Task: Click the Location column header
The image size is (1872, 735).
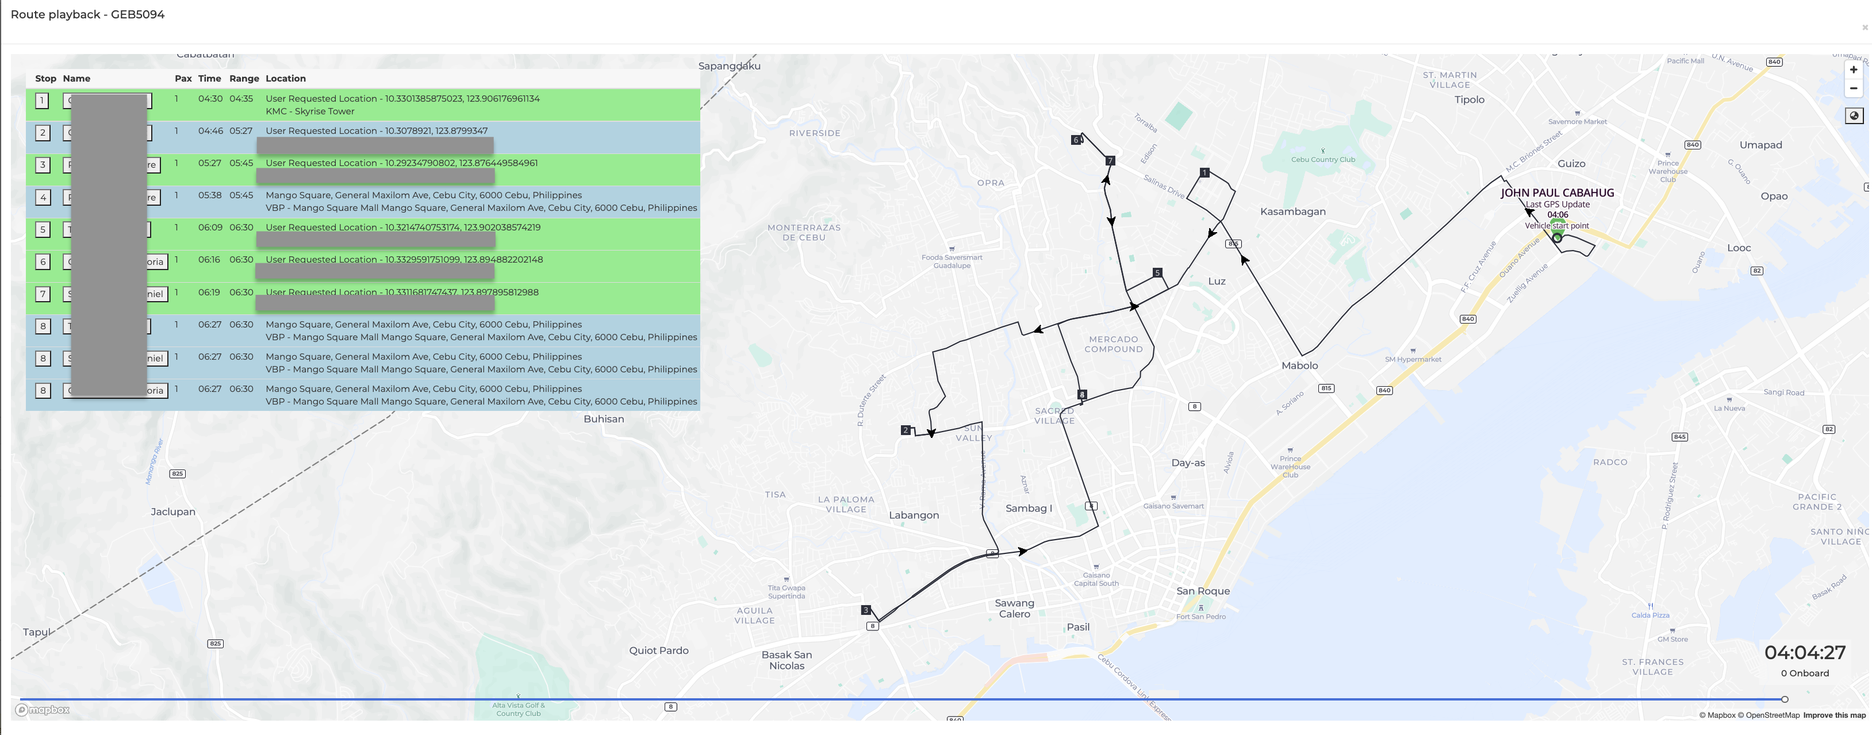Action: 286,78
